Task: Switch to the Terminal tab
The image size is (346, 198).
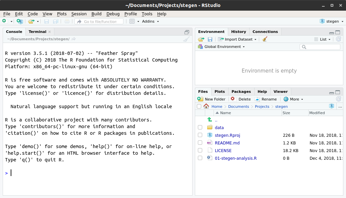Action: [x=37, y=32]
